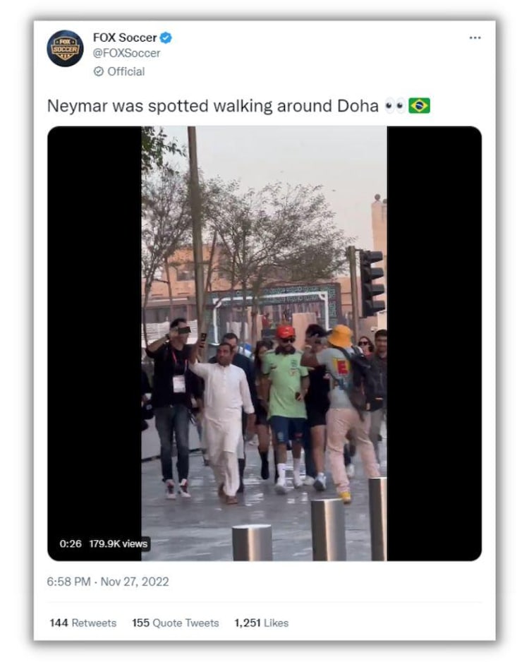Open the FOX Soccer display name
The image size is (529, 662).
pos(125,37)
